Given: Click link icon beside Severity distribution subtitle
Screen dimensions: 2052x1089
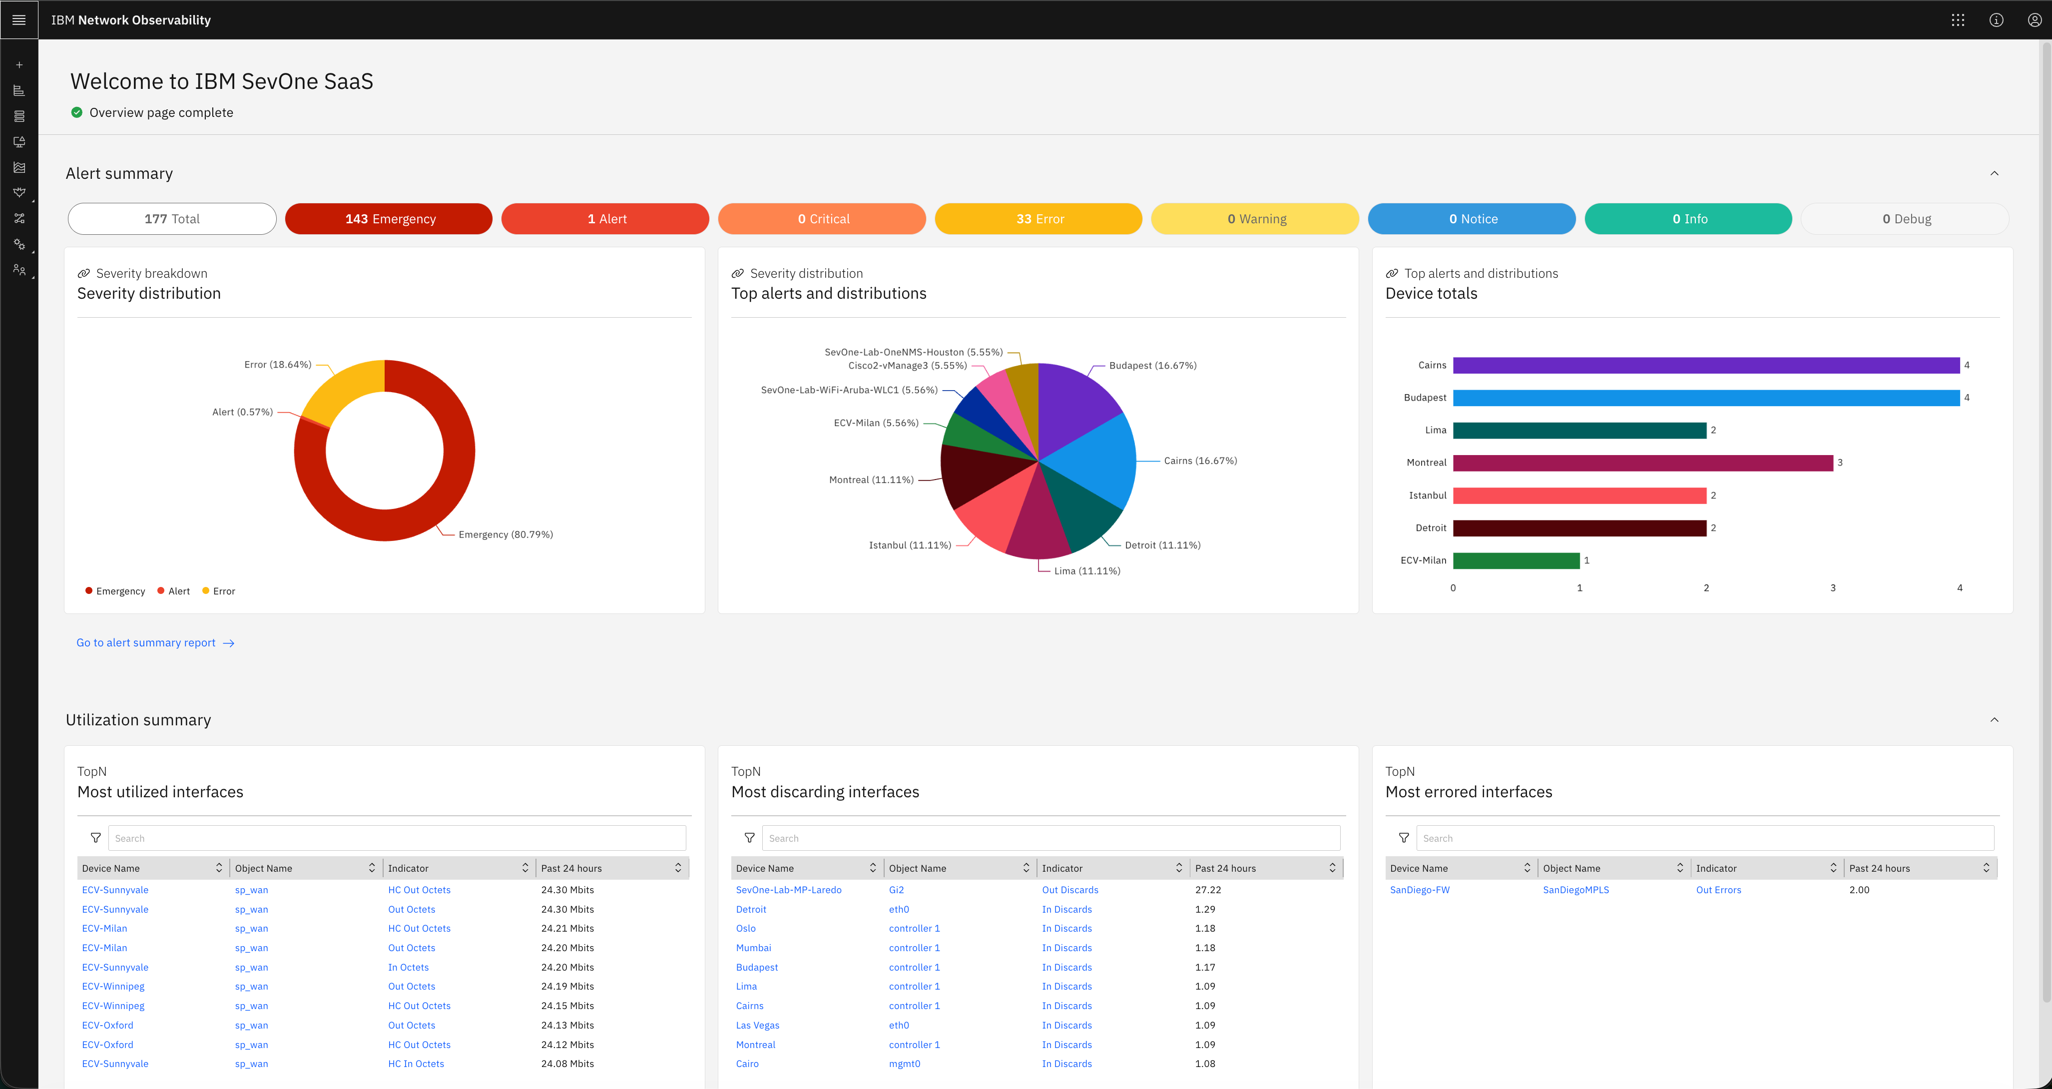Looking at the screenshot, I should [x=737, y=273].
